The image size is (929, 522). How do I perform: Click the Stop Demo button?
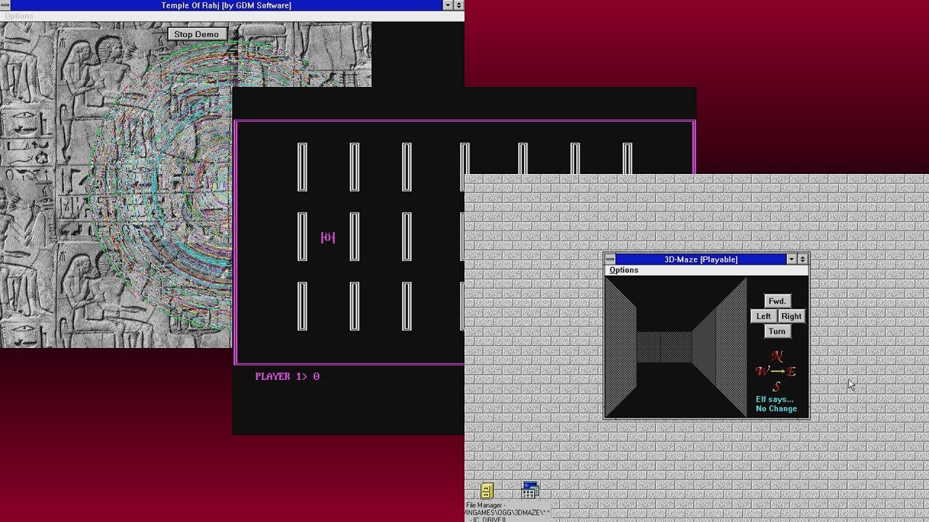[196, 34]
